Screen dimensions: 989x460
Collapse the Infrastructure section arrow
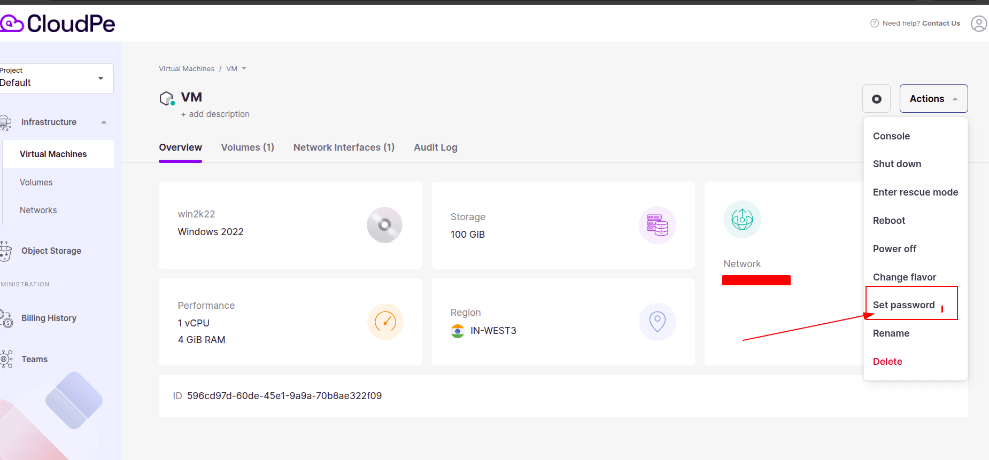104,122
